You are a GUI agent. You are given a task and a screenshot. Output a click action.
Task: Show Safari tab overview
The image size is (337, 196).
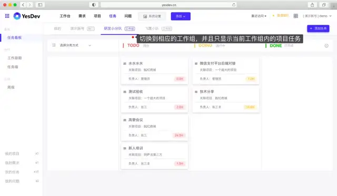coord(324,5)
